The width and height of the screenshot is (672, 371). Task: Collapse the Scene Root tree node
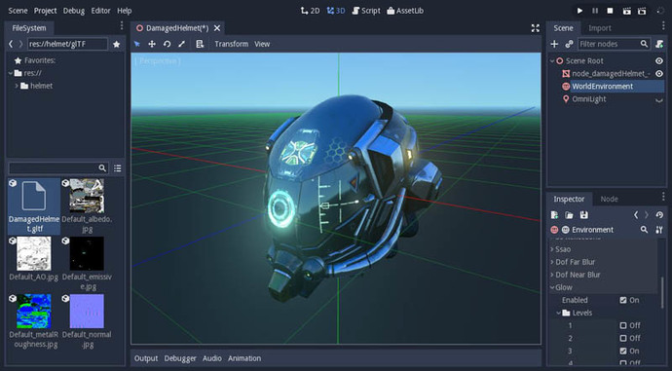(x=552, y=61)
